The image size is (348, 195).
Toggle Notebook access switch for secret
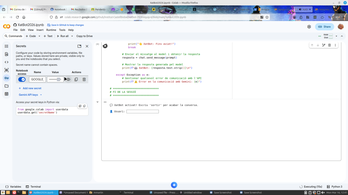click(22, 80)
